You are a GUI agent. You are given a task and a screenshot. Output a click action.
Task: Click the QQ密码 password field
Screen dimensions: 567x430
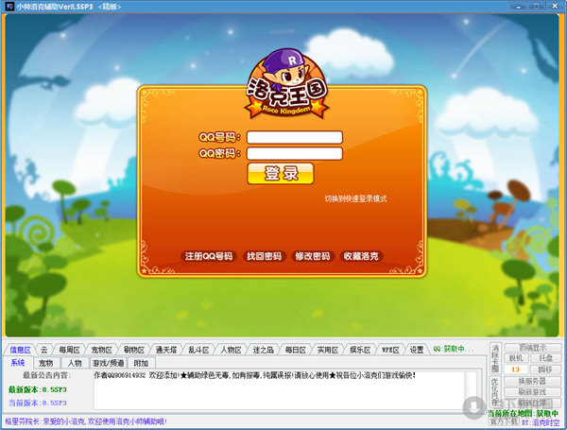(x=294, y=153)
